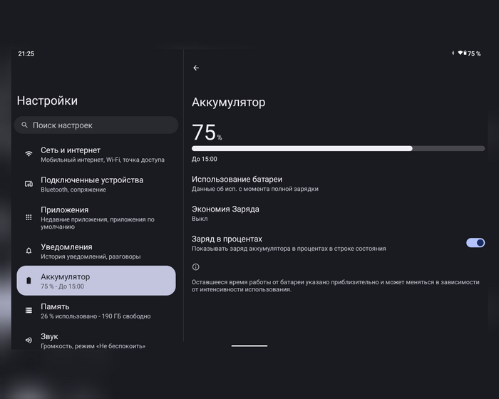Viewport: 499px width, 399px height.
Task: Click the Поиск настроек search field
Action: pyautogui.click(x=100, y=125)
